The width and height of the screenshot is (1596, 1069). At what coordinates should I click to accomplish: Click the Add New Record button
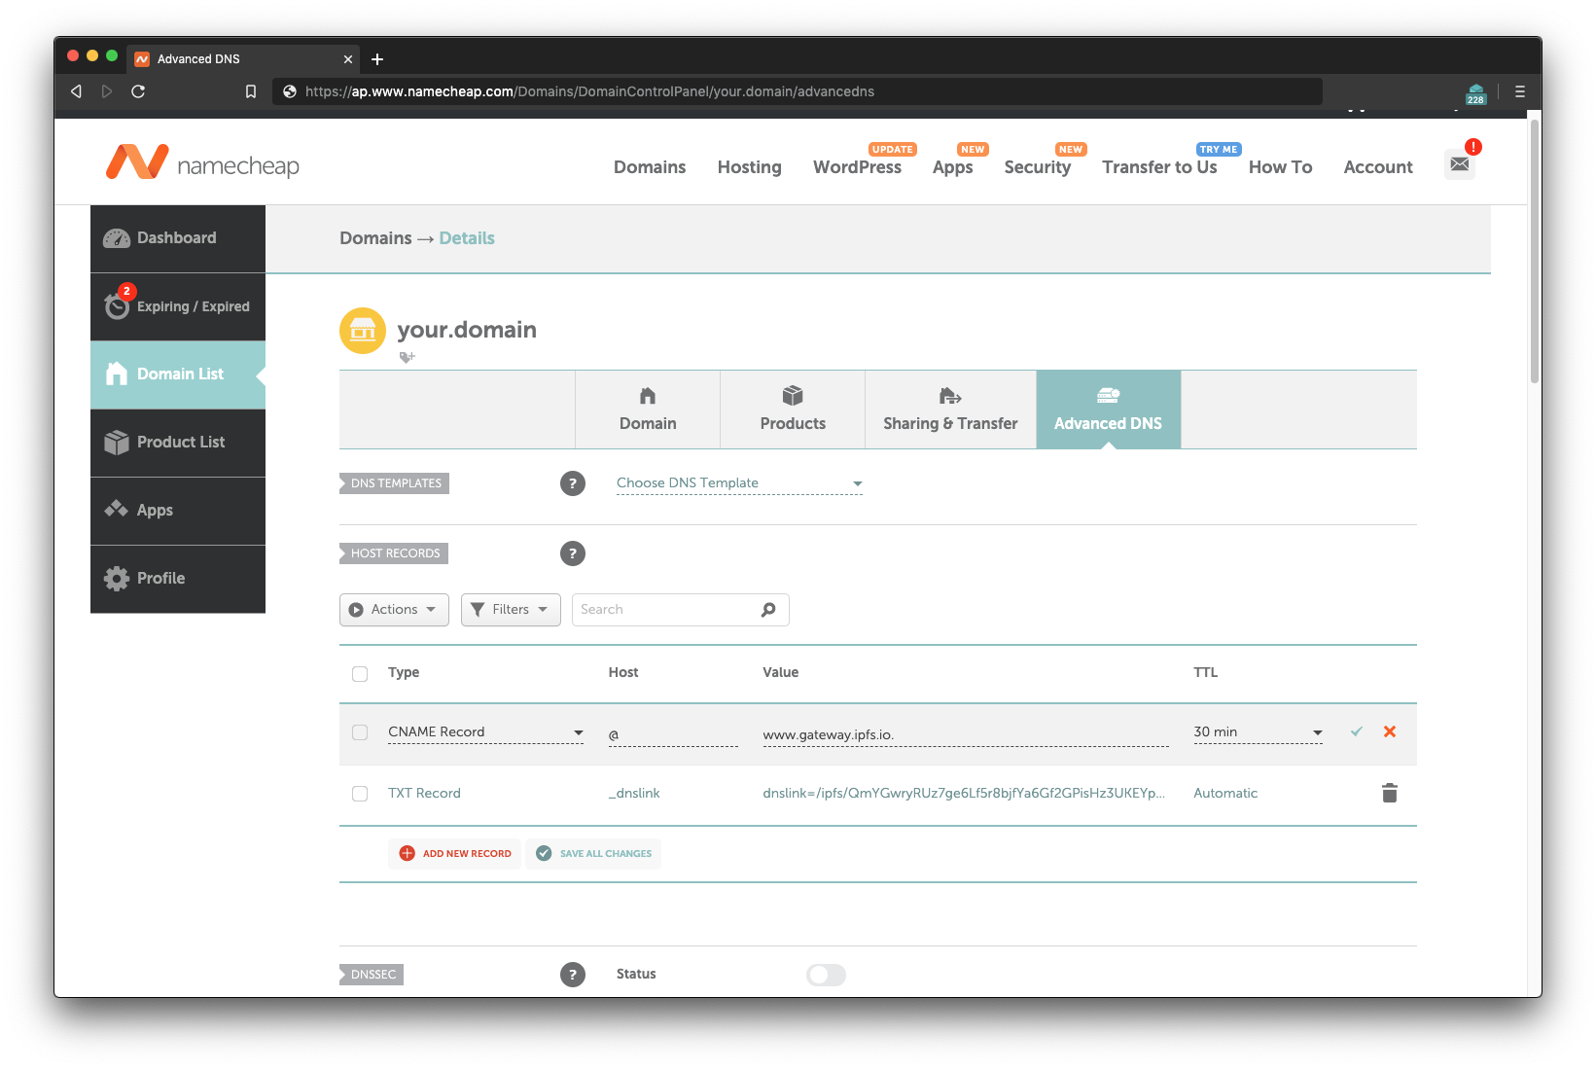tap(455, 854)
